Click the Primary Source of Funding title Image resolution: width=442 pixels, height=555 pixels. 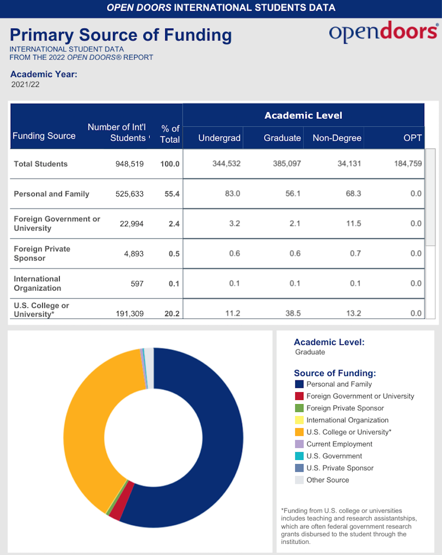pyautogui.click(x=121, y=35)
